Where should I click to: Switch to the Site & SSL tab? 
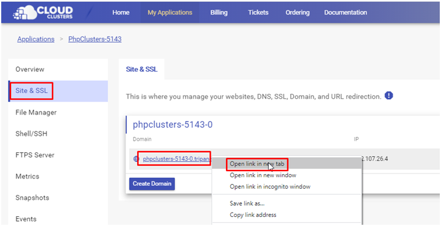[141, 69]
